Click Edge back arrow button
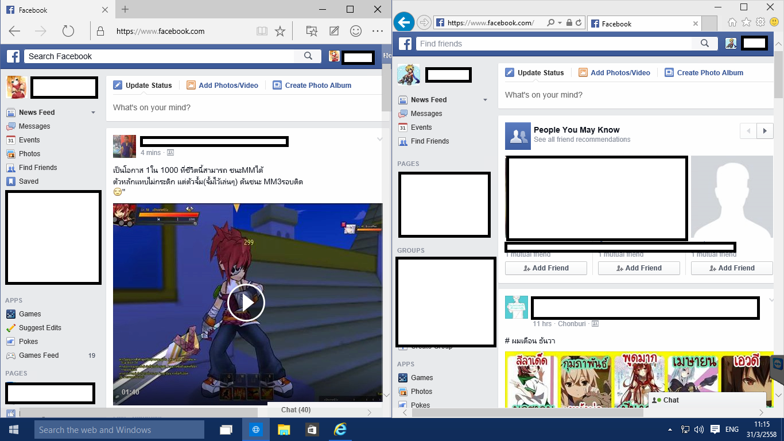Screen dimensions: 784x441 (14, 31)
